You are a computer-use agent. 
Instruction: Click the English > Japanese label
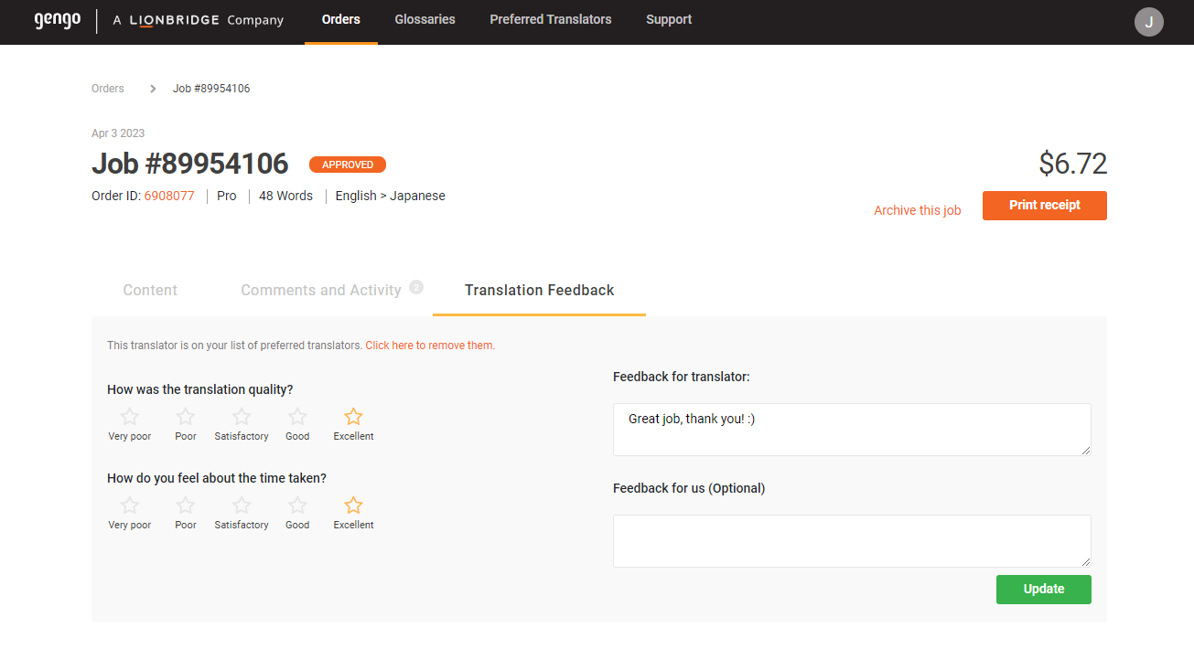(391, 196)
